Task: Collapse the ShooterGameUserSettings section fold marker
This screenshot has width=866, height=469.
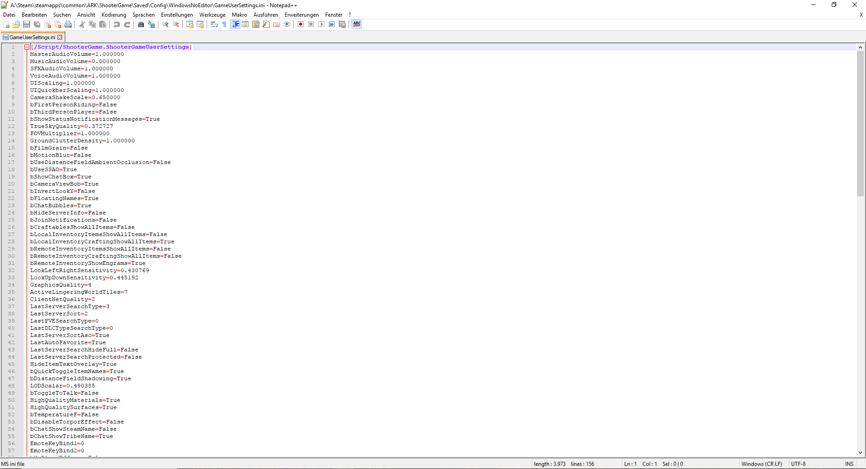Action: pyautogui.click(x=27, y=47)
